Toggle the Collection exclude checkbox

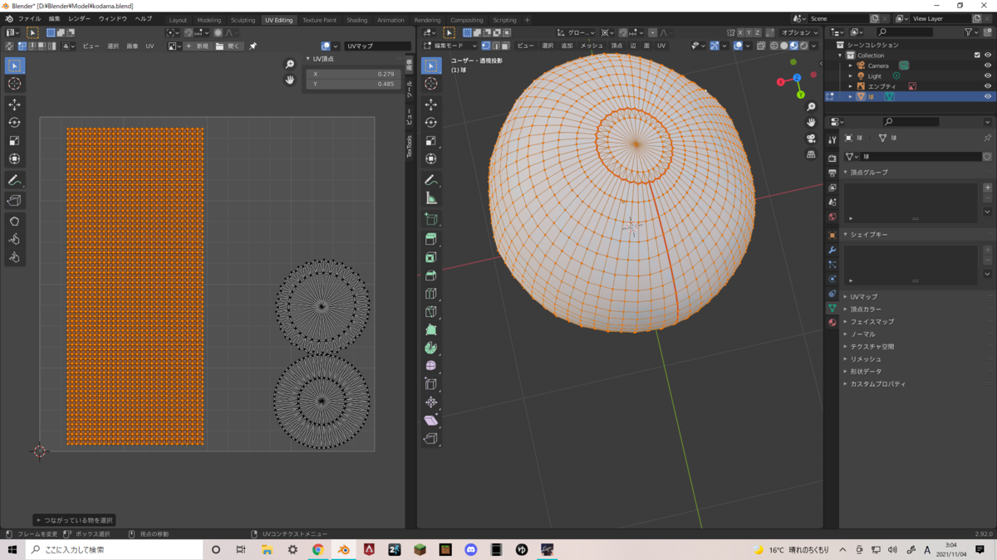[977, 56]
